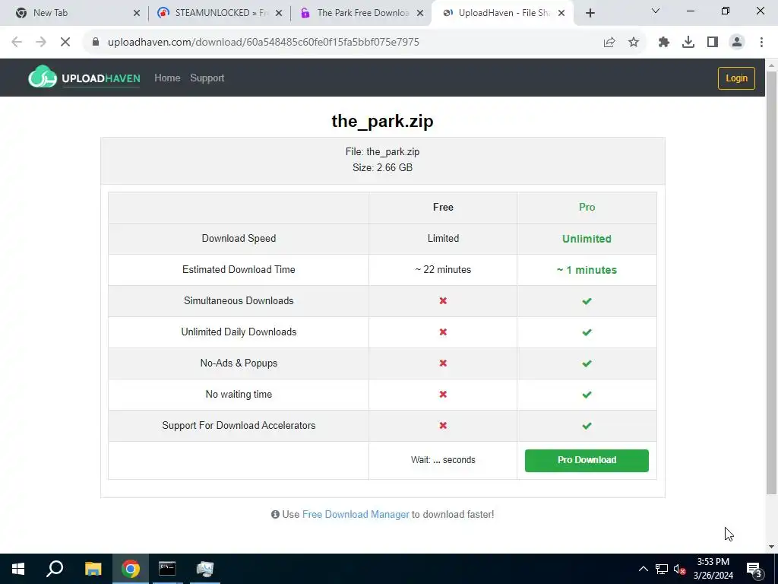
Task: Click the muted volume tray icon
Action: click(679, 569)
